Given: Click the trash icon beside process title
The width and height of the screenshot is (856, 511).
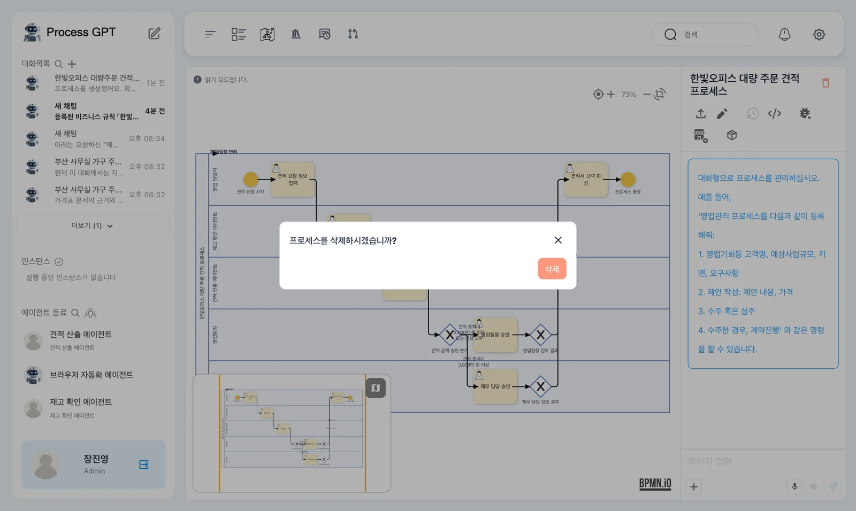Looking at the screenshot, I should coord(826,83).
